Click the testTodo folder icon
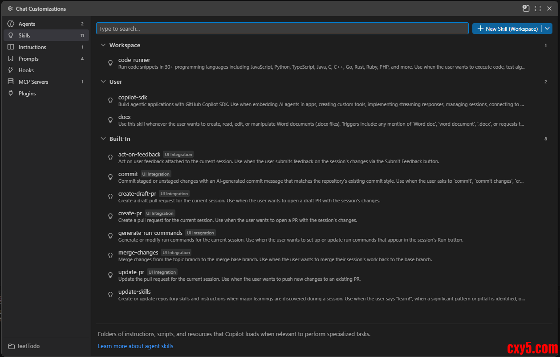Screen dimensions: 560x357 click(x=11, y=346)
